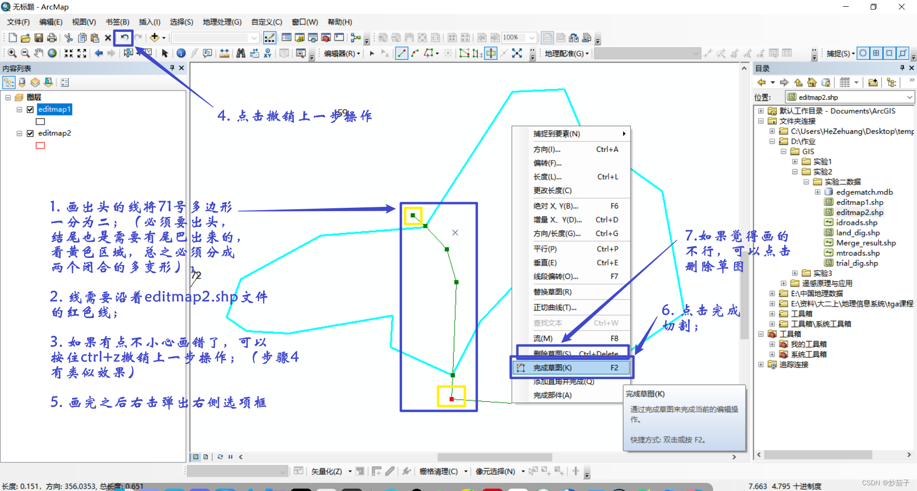Toggle editmap2 layer visibility checkbox

tap(30, 133)
